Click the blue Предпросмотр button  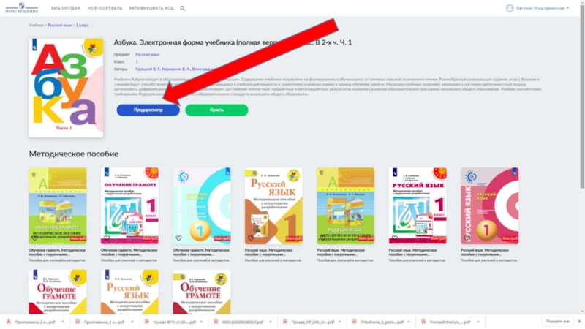pyautogui.click(x=148, y=110)
